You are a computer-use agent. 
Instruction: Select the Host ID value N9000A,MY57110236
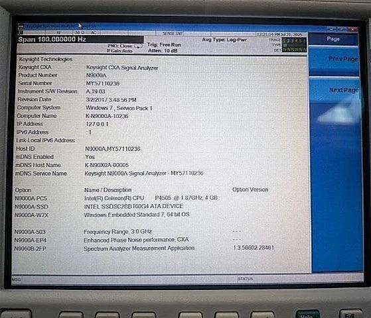tap(113, 149)
